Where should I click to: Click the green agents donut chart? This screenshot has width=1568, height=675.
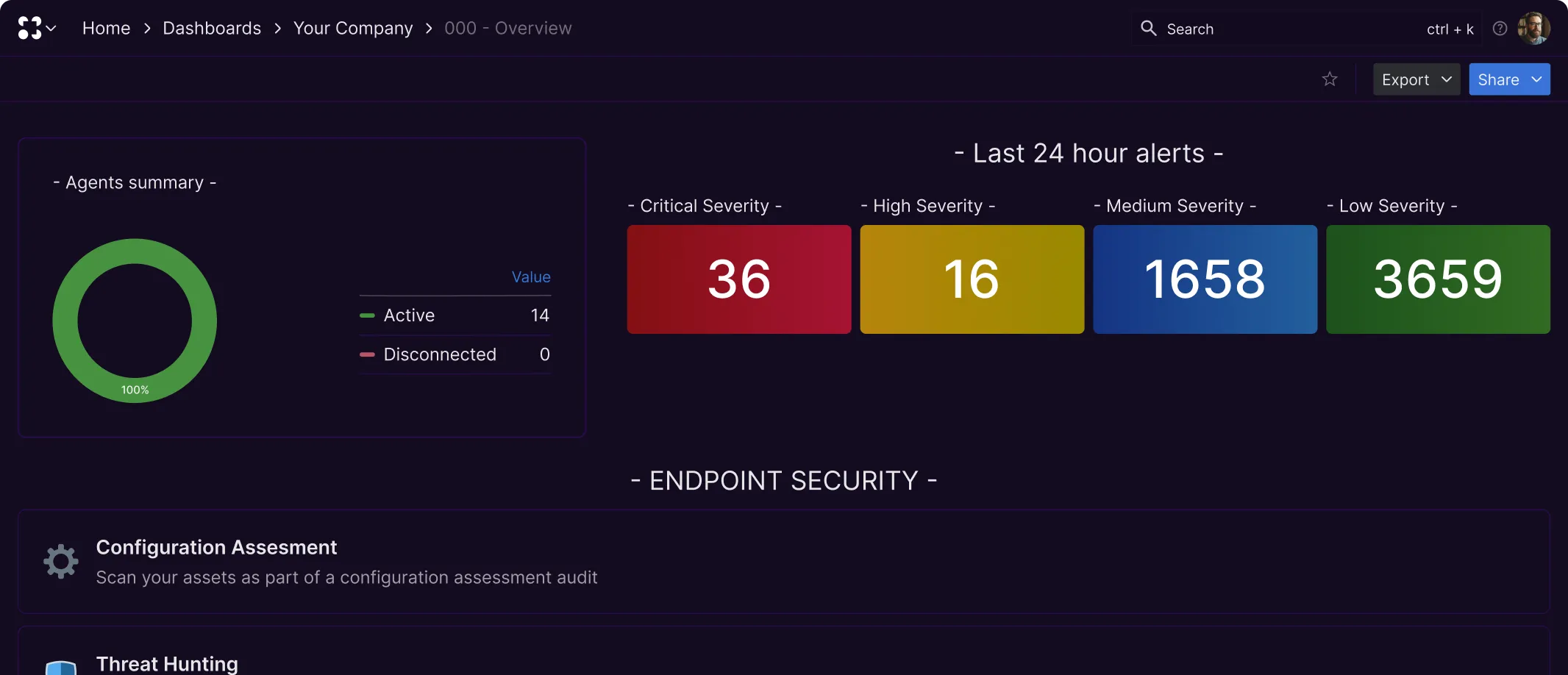(135, 321)
